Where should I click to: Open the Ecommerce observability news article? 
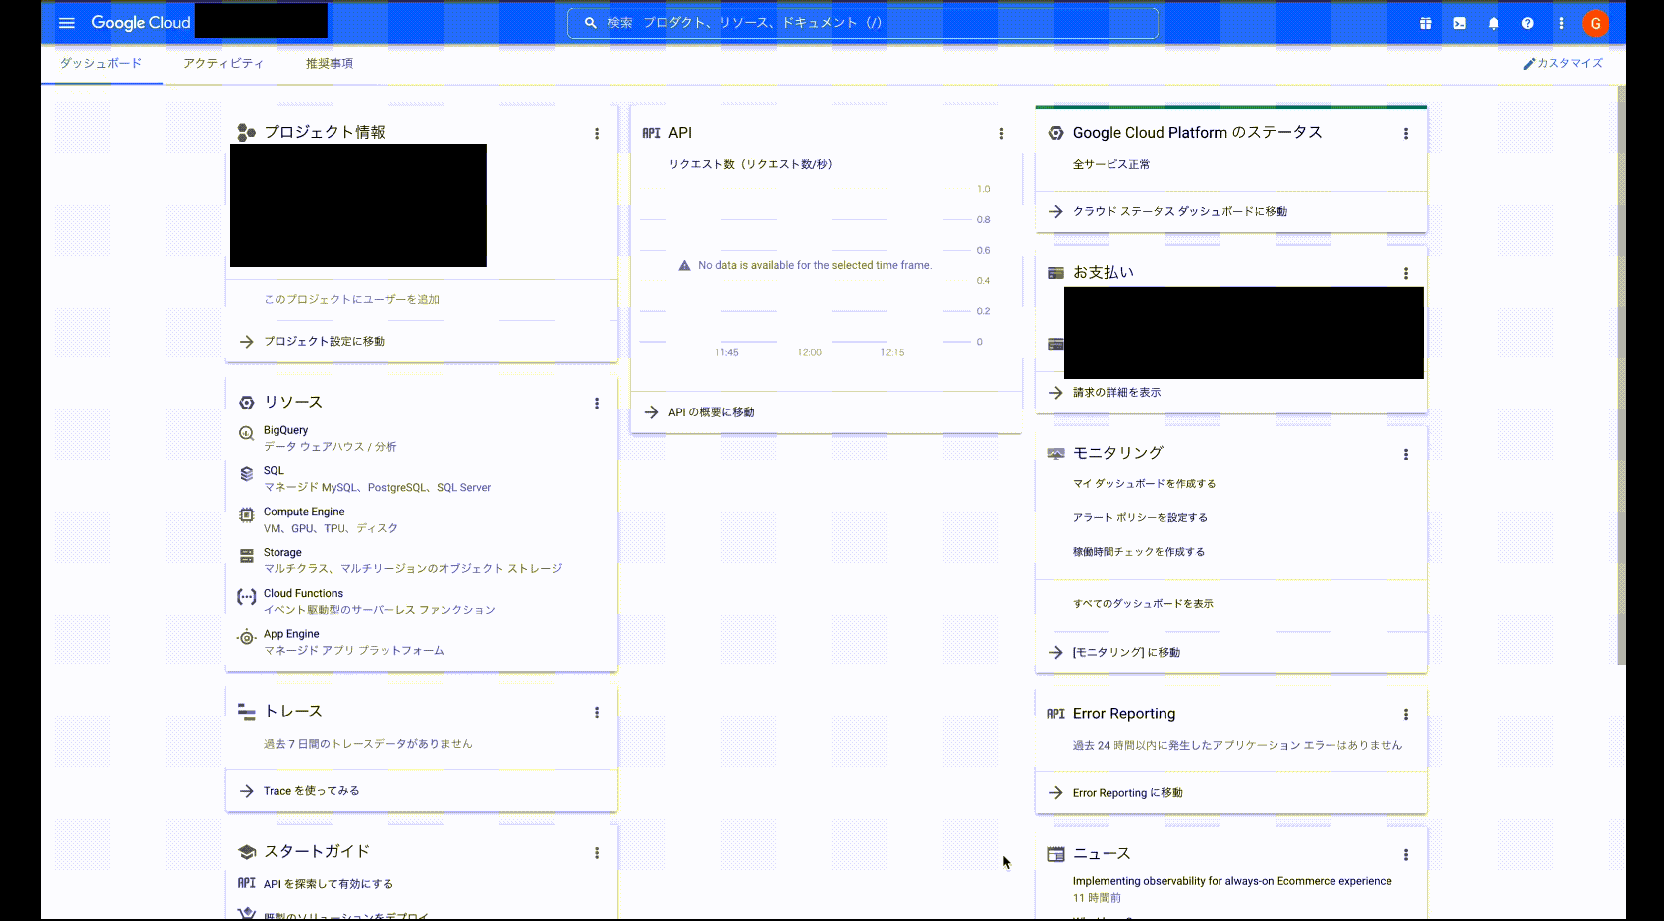click(1232, 881)
